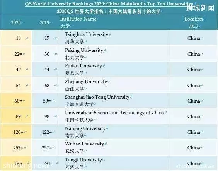Click the Location column header
The width and height of the screenshot is (218, 171).
click(194, 19)
